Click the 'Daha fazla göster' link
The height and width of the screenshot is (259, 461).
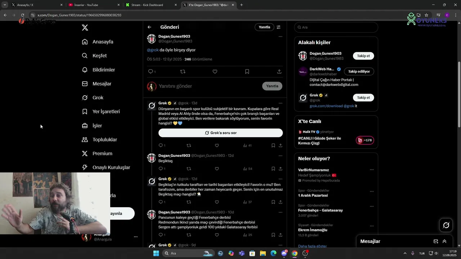(312, 246)
